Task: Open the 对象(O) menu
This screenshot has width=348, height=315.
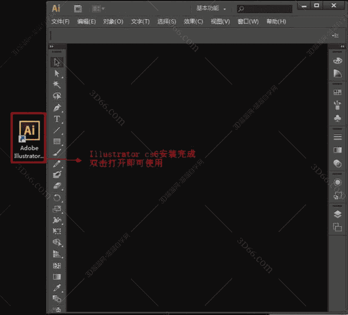Action: (x=113, y=21)
